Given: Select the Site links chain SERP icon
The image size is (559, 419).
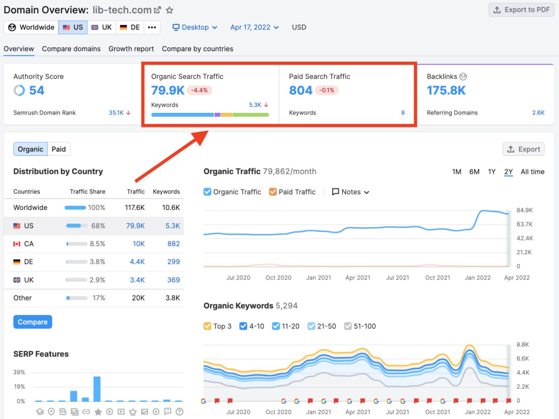Looking at the screenshot, I should click(86, 412).
